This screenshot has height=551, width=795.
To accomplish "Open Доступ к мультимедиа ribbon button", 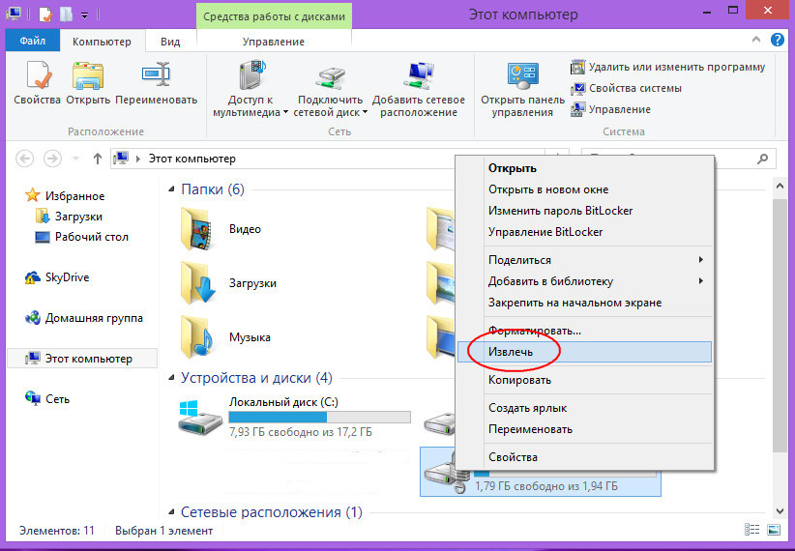I will point(250,89).
